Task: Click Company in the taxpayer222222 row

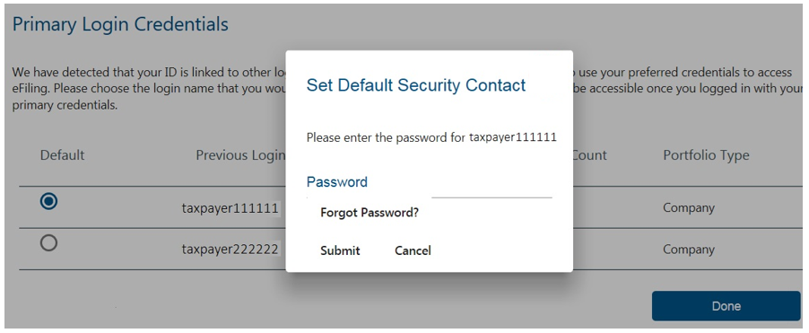Action: coord(689,250)
